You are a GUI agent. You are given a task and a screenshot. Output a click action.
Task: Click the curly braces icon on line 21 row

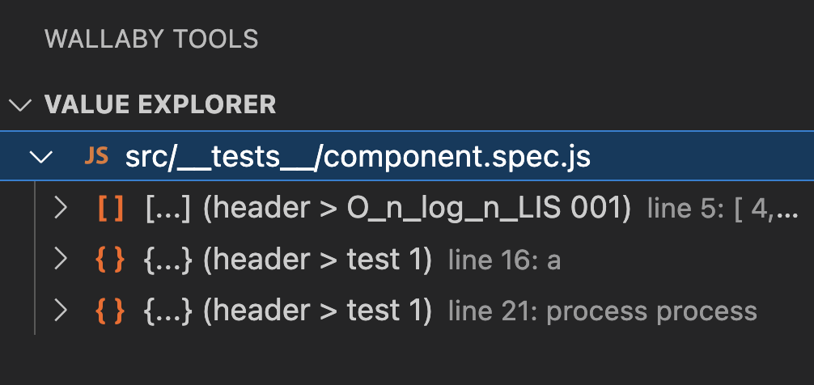(111, 311)
